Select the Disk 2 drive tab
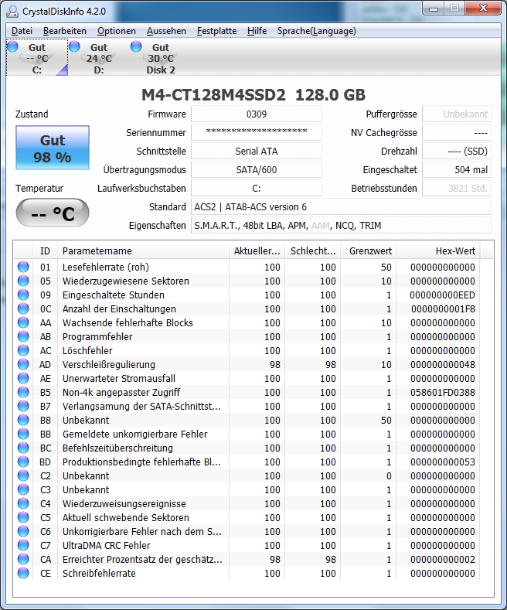Screen dimensions: 507x610 [x=161, y=58]
